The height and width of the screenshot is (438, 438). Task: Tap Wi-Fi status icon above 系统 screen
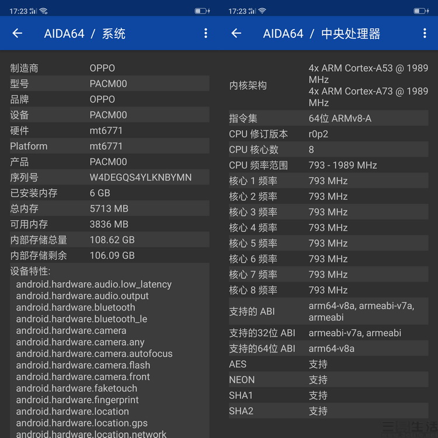(43, 11)
